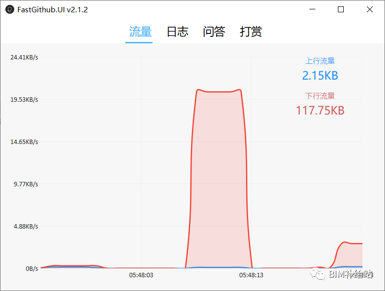Click the 05:48:03 time label
This screenshot has width=385, height=291.
click(141, 275)
